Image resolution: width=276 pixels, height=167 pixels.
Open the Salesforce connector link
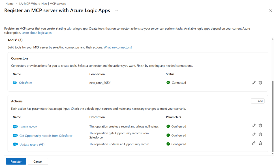[25, 83]
